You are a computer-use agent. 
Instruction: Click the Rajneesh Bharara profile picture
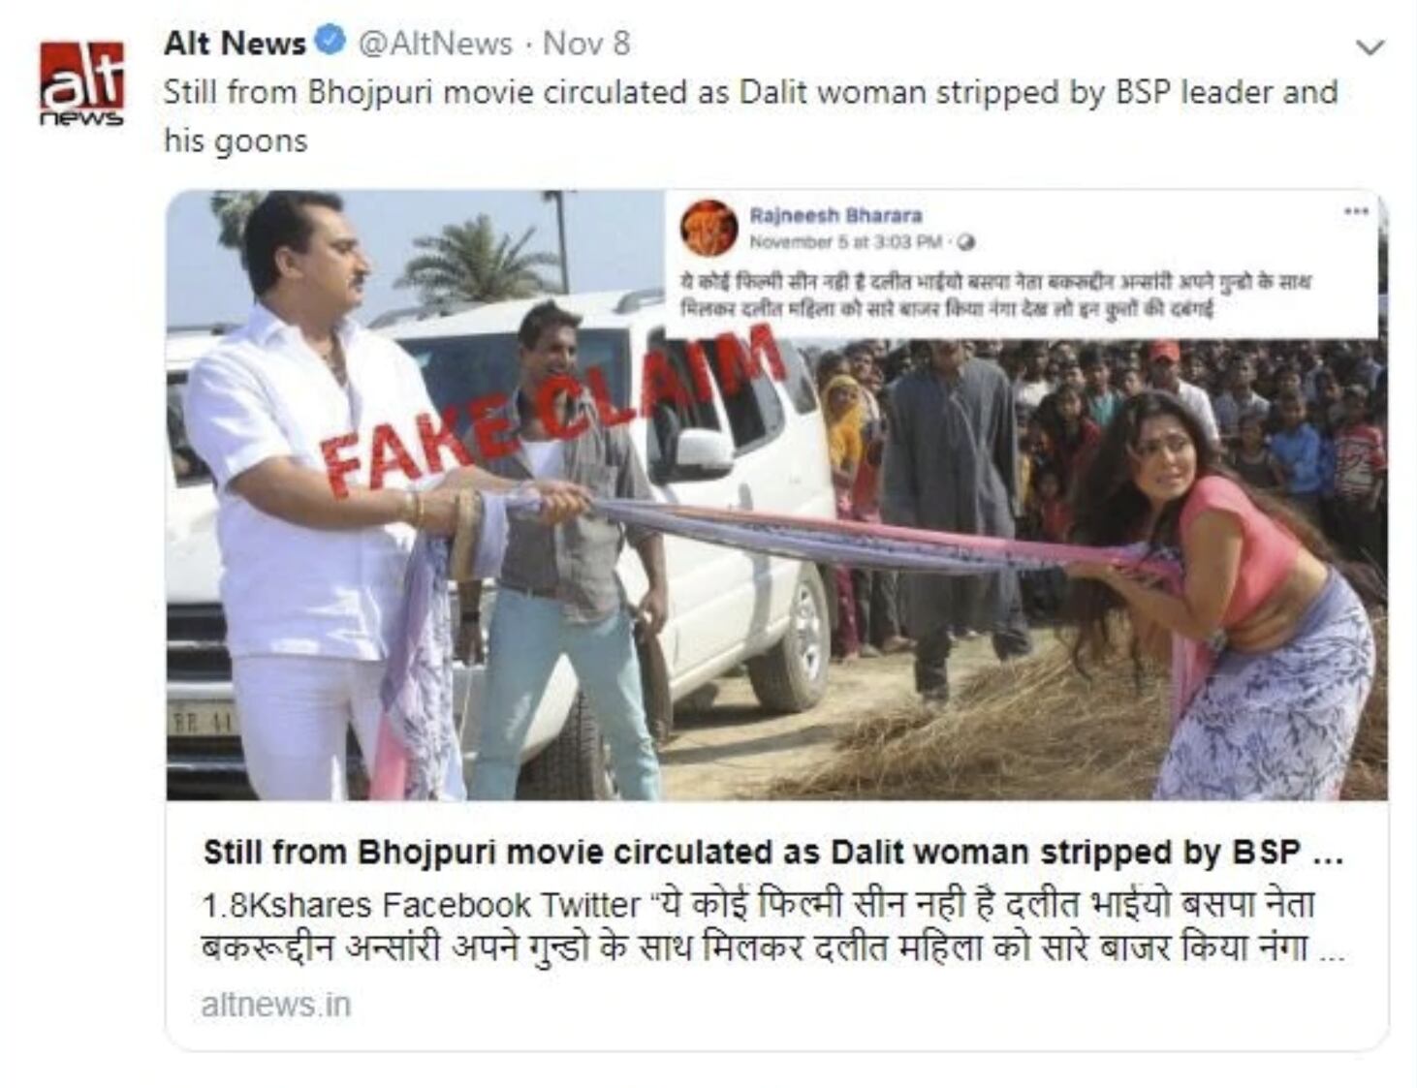708,228
